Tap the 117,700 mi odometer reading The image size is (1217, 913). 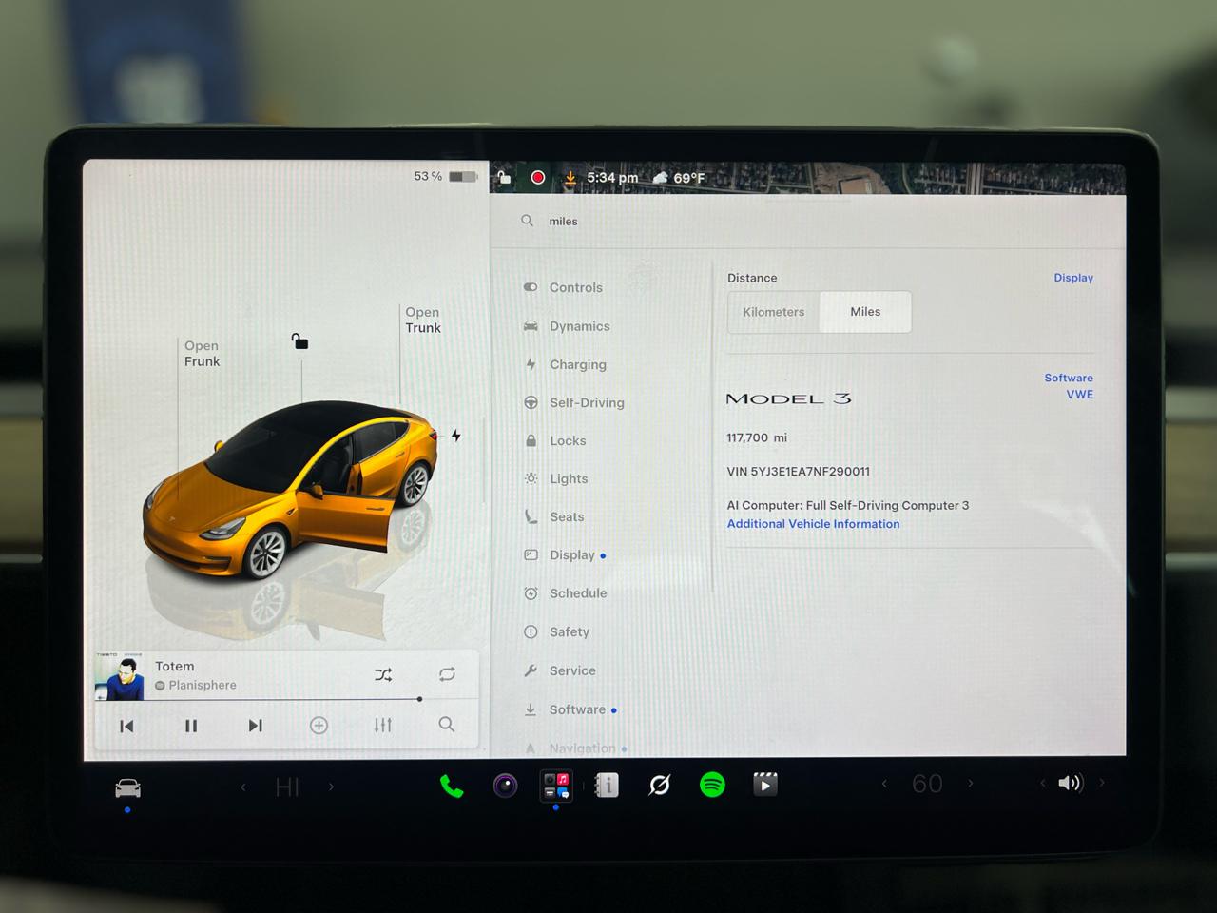[757, 438]
